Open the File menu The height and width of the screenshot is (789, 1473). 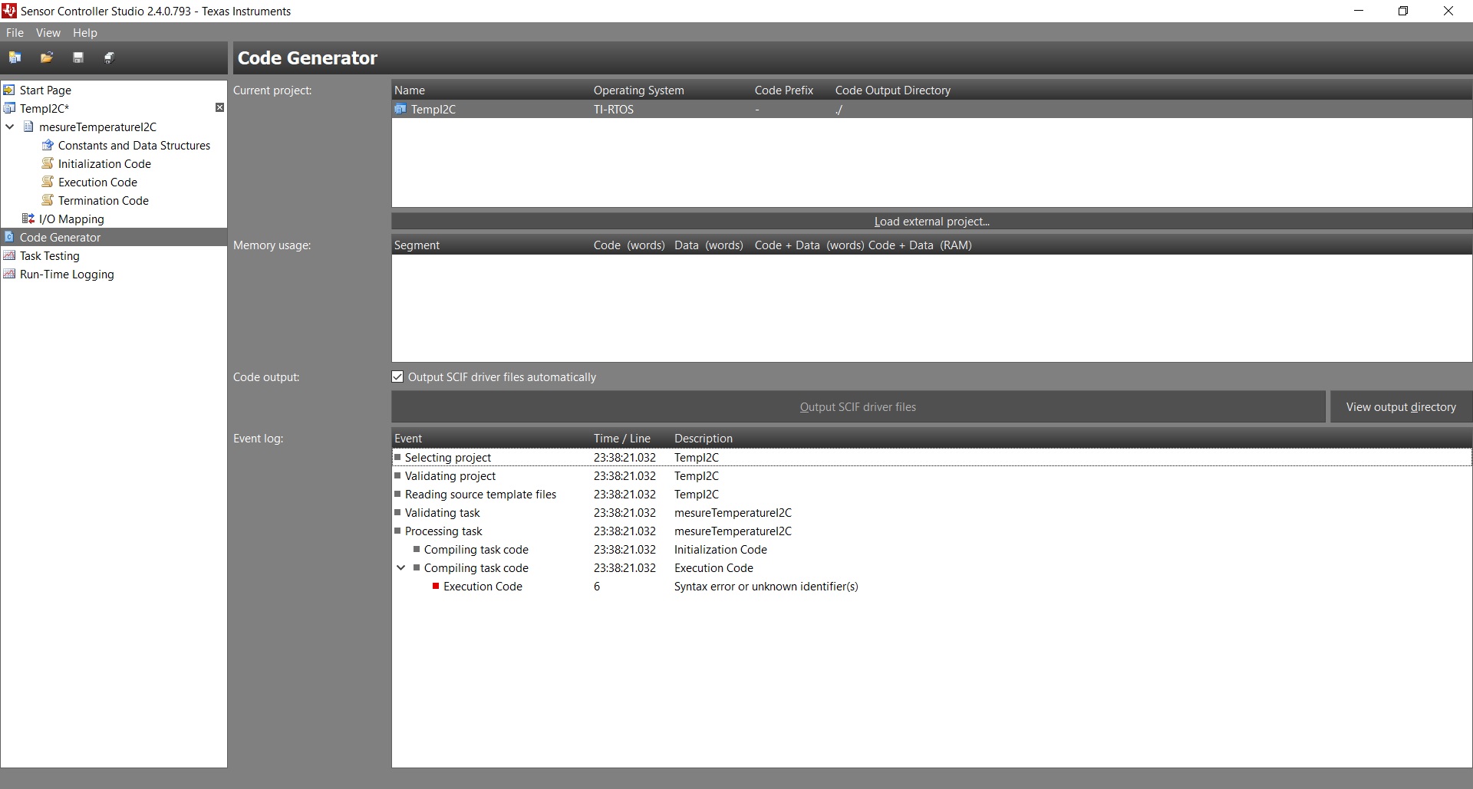pos(15,33)
